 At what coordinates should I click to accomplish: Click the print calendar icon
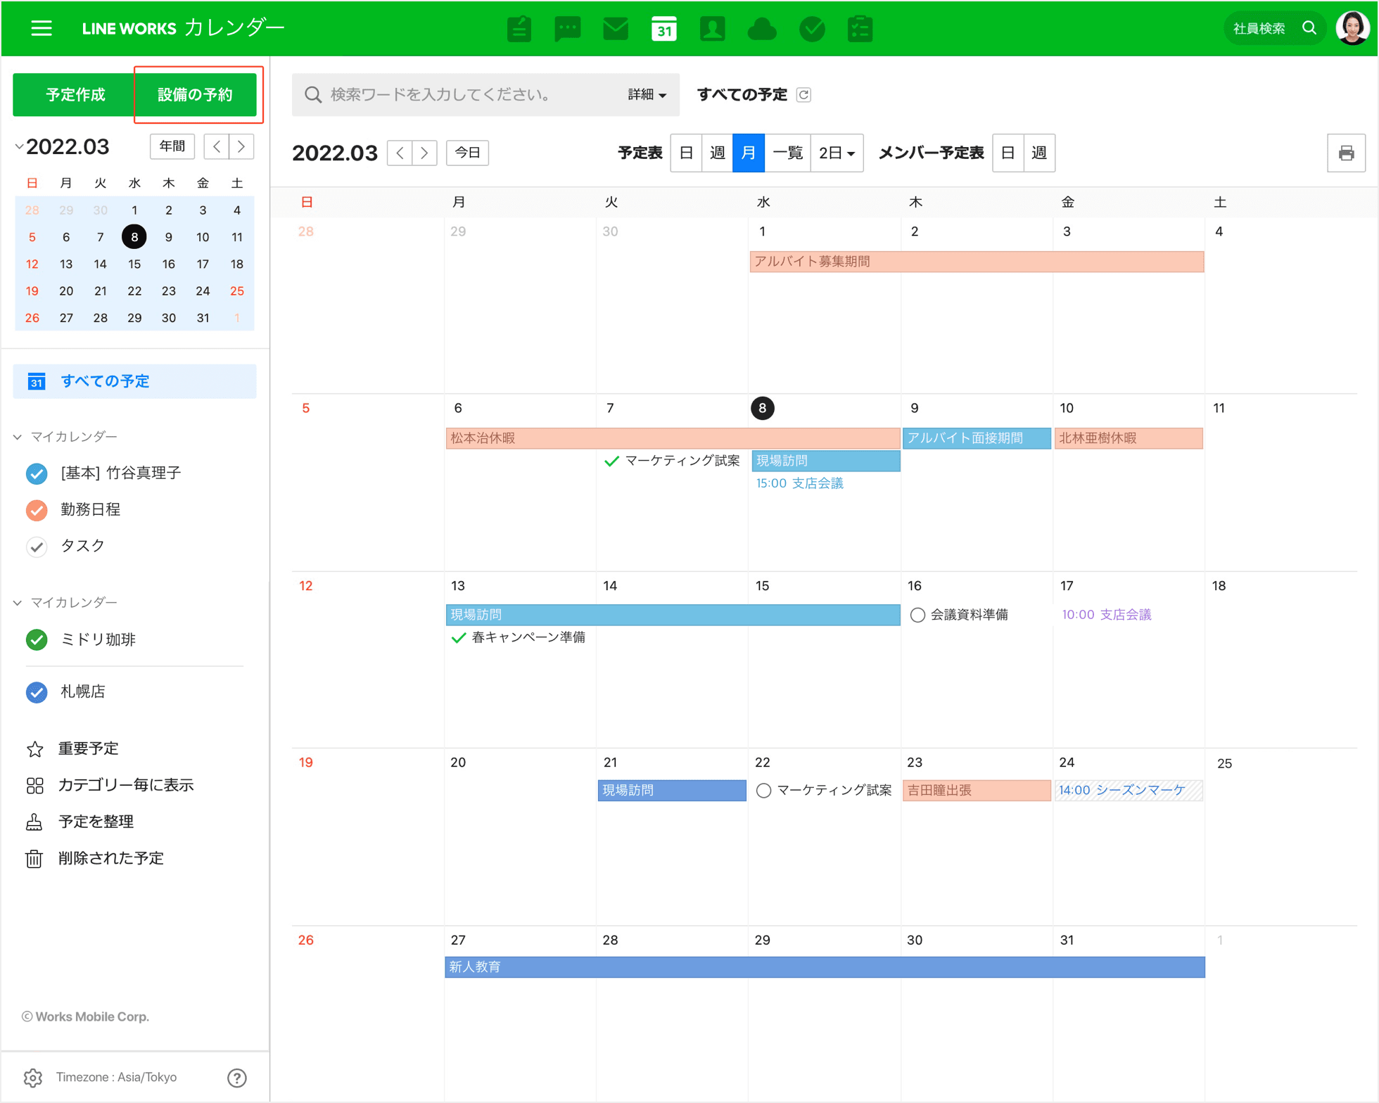pos(1345,153)
